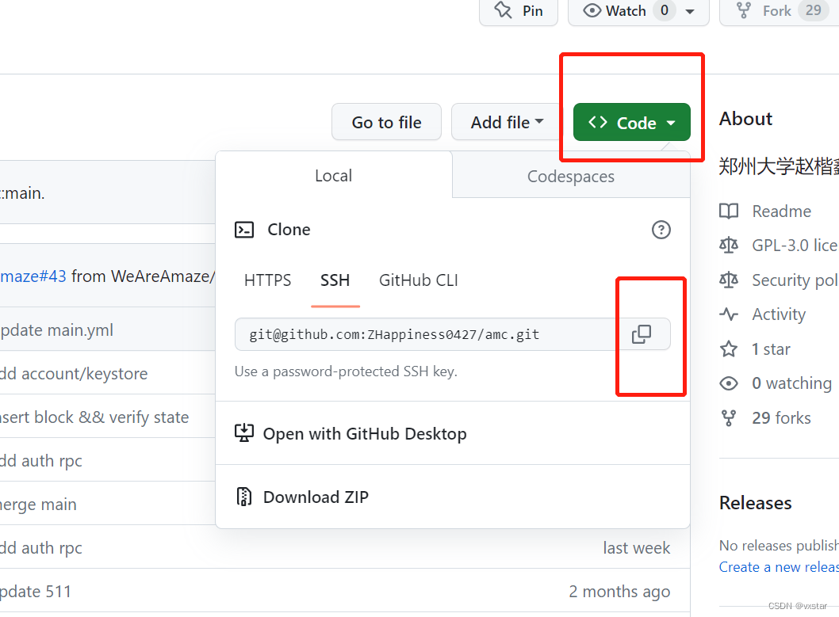The height and width of the screenshot is (617, 839).
Task: Open the 'pdate 511' commit message
Action: pyautogui.click(x=36, y=592)
